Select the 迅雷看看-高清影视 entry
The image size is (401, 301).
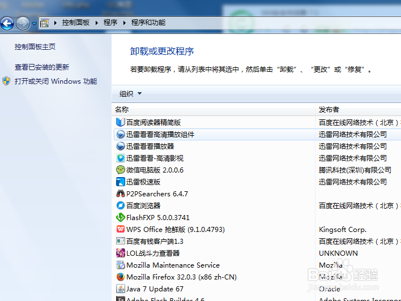(x=155, y=158)
